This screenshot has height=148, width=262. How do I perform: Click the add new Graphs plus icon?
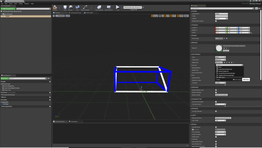[50, 82]
